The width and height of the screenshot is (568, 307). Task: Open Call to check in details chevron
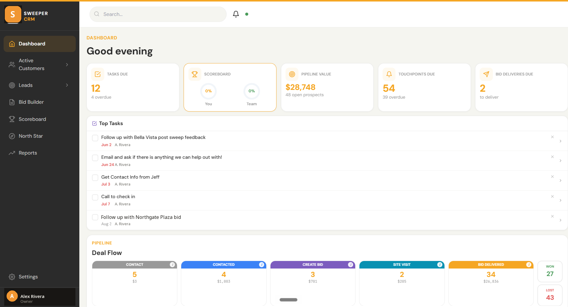tap(560, 201)
